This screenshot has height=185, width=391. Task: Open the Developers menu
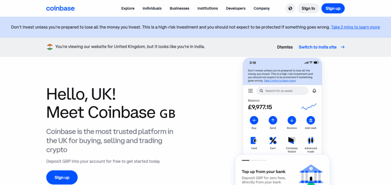pos(236,8)
